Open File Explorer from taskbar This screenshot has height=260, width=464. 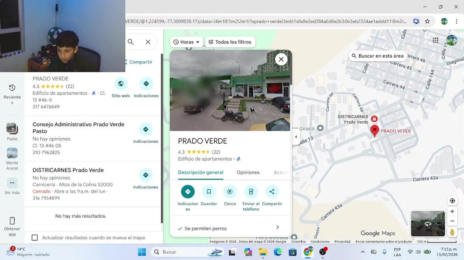263,252
